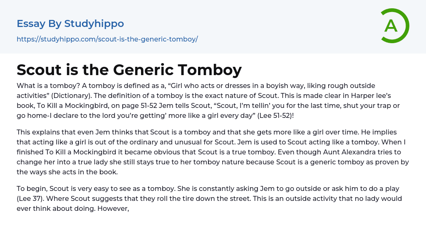Click 'This explains that even Jem thinks' sentence

coord(75,132)
